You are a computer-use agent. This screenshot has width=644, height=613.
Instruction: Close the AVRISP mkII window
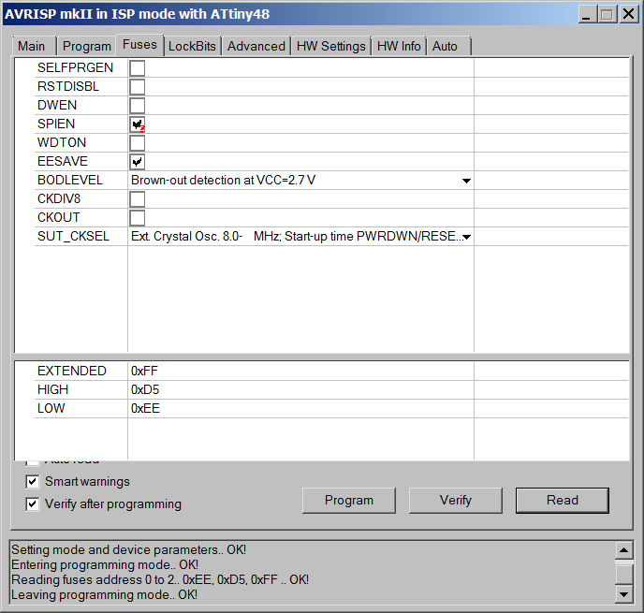[x=629, y=14]
